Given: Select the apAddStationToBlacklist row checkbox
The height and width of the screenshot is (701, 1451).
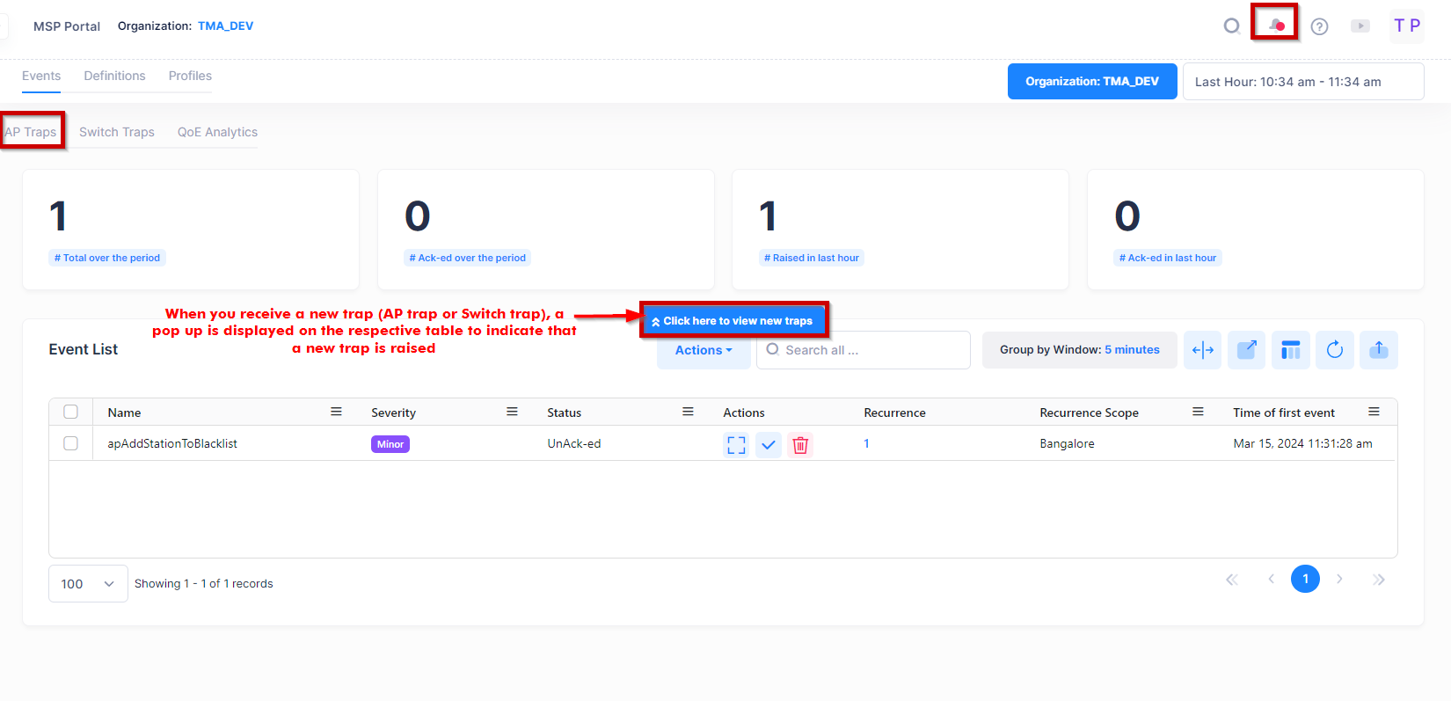Looking at the screenshot, I should 71,444.
